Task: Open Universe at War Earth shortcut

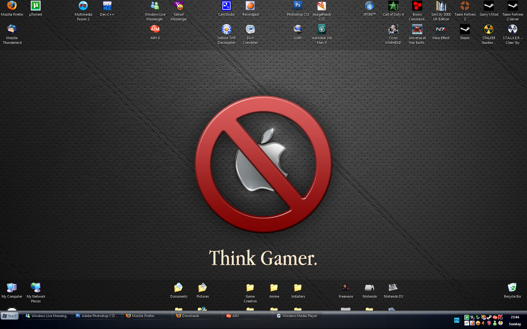Action: tap(417, 34)
